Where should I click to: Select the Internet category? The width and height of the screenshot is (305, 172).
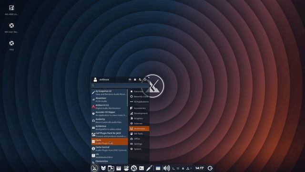coord(139,123)
